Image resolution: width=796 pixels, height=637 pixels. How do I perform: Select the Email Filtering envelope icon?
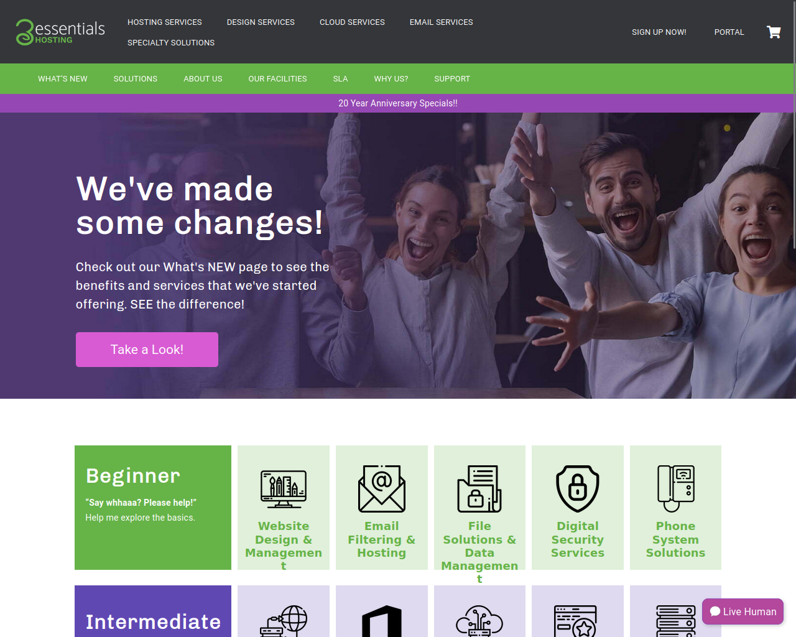[x=382, y=489]
